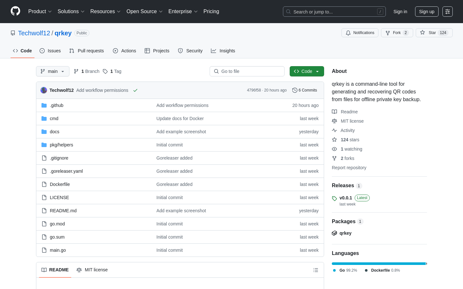Open the .github folder icon
This screenshot has height=289, width=463.
tap(44, 105)
